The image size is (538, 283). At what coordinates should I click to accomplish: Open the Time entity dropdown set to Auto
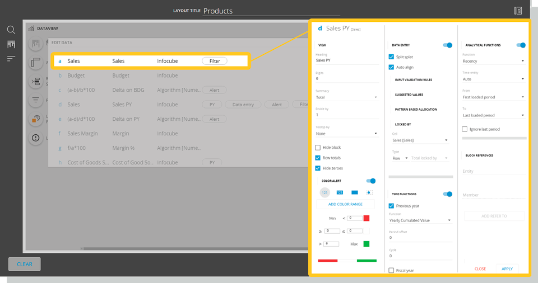pyautogui.click(x=493, y=79)
